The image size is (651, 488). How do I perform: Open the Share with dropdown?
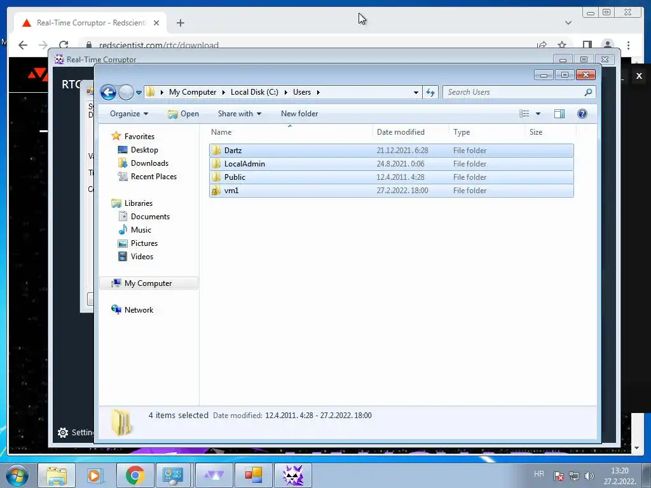(240, 114)
